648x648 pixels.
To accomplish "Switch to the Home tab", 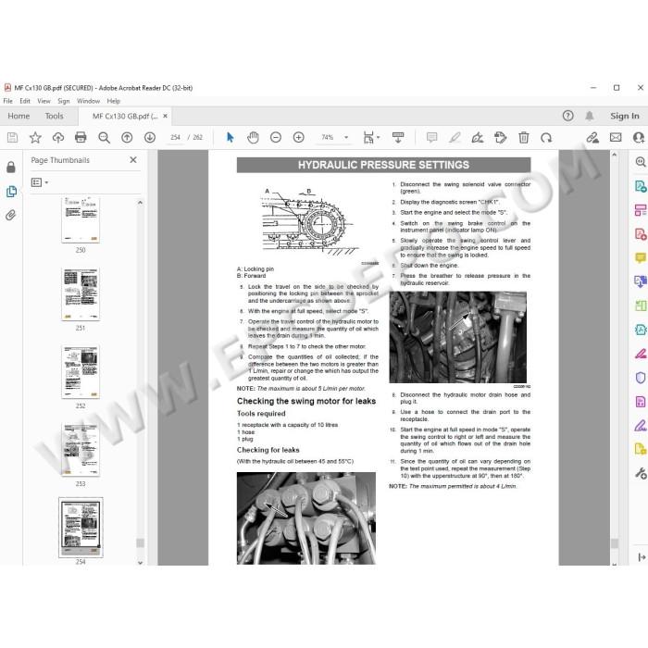I will pos(19,116).
